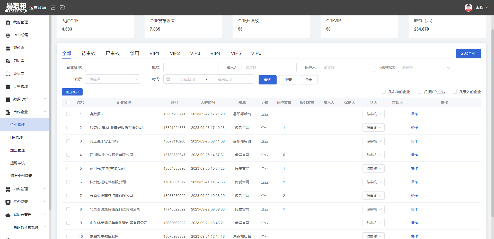
Task: Click the 简历库 sidebar icon
Action: point(8,61)
